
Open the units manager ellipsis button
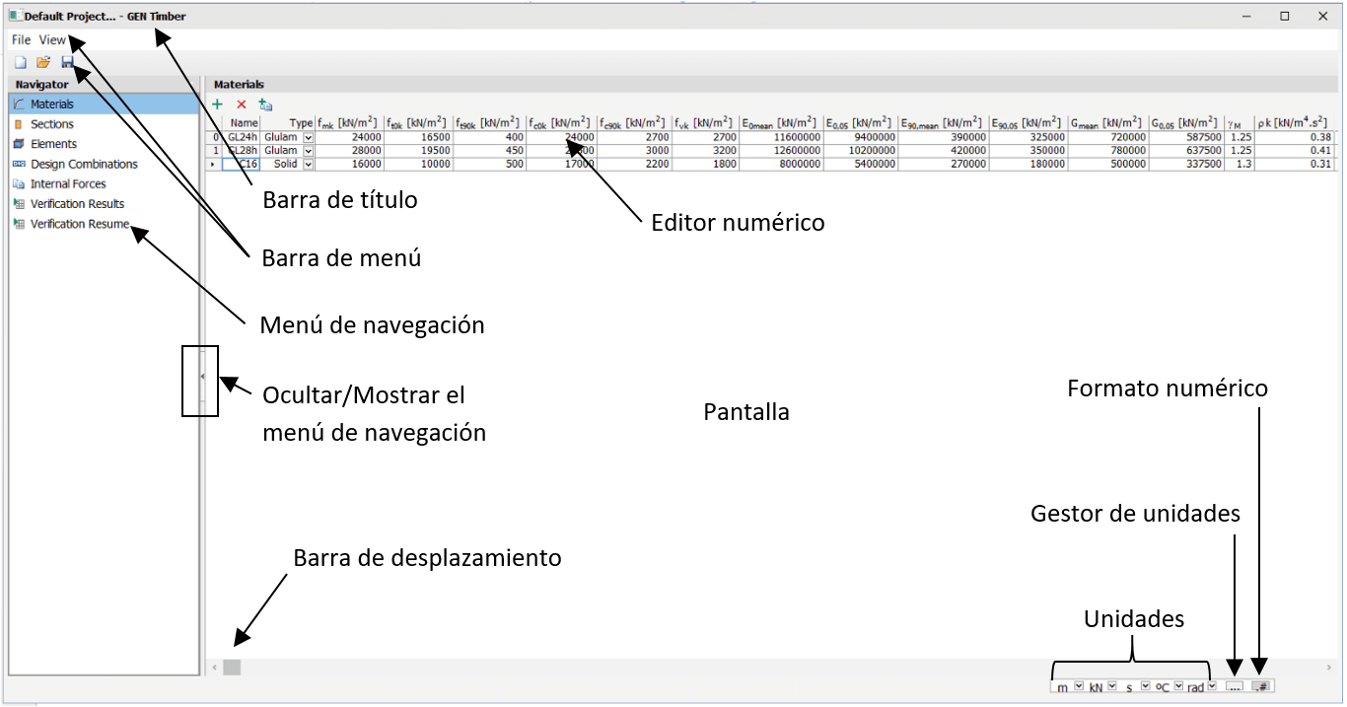(x=1236, y=686)
